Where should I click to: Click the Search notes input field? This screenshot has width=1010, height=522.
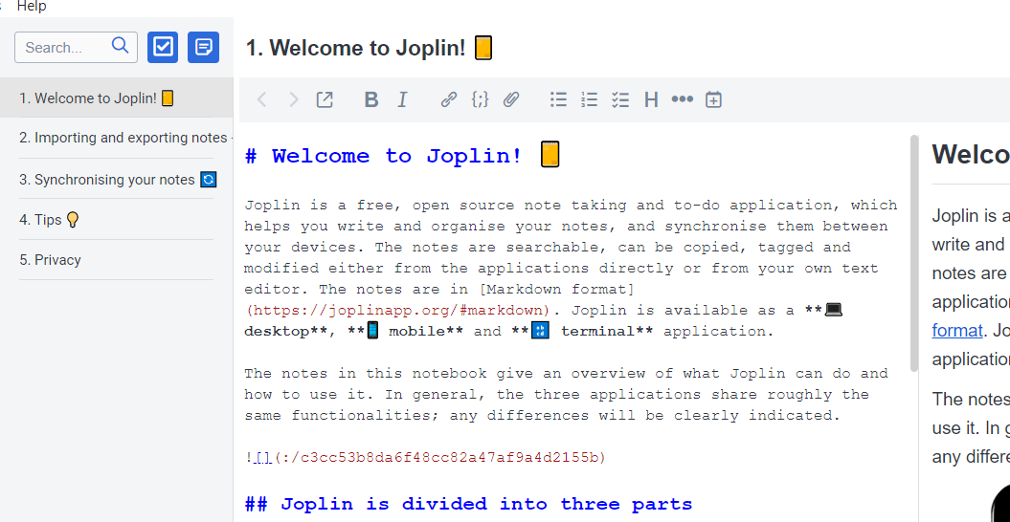[x=76, y=48]
